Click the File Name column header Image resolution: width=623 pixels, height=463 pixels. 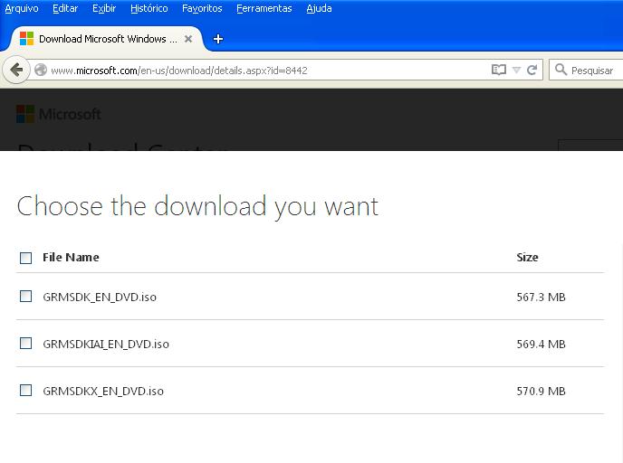click(x=71, y=257)
